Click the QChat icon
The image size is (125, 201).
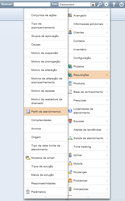70,155
